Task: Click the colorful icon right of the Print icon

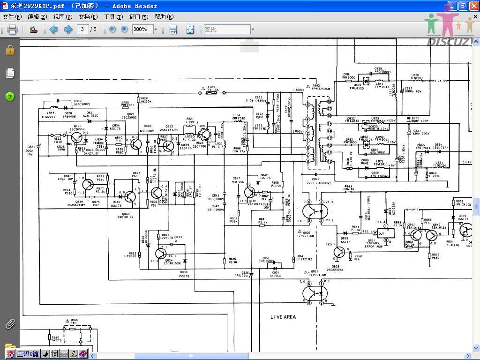Action: [33, 30]
